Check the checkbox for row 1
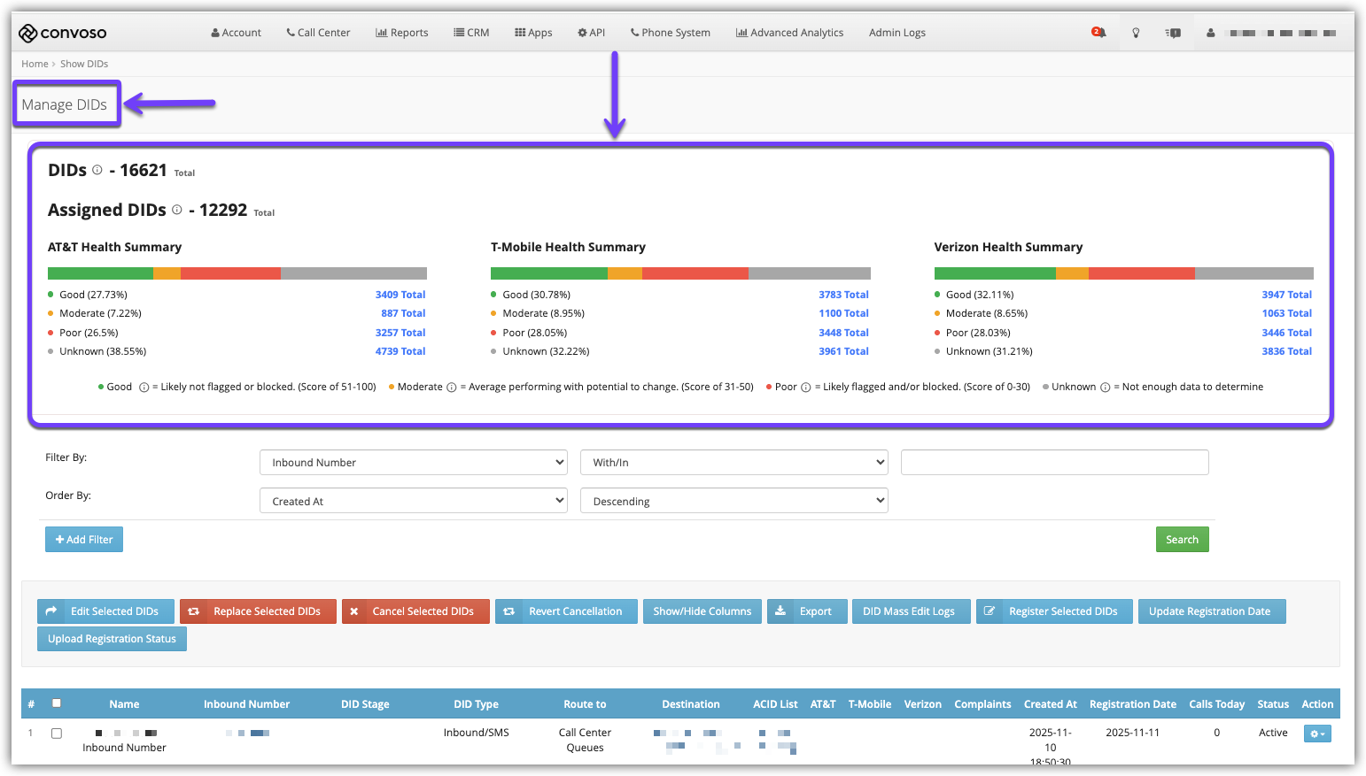The height and width of the screenshot is (776, 1366). point(57,734)
